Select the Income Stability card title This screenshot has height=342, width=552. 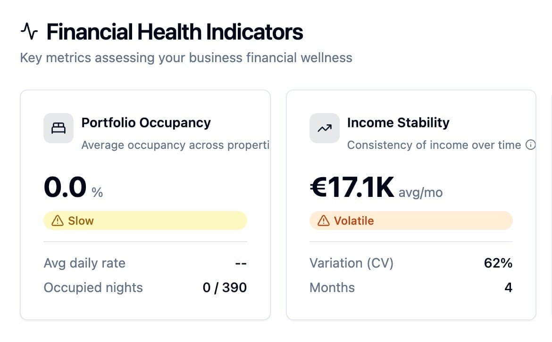point(398,123)
